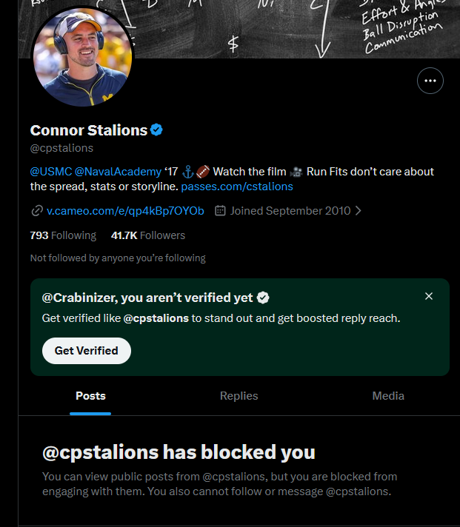The height and width of the screenshot is (527, 460).
Task: Open Connor Stalions profile picture
Action: click(x=83, y=57)
